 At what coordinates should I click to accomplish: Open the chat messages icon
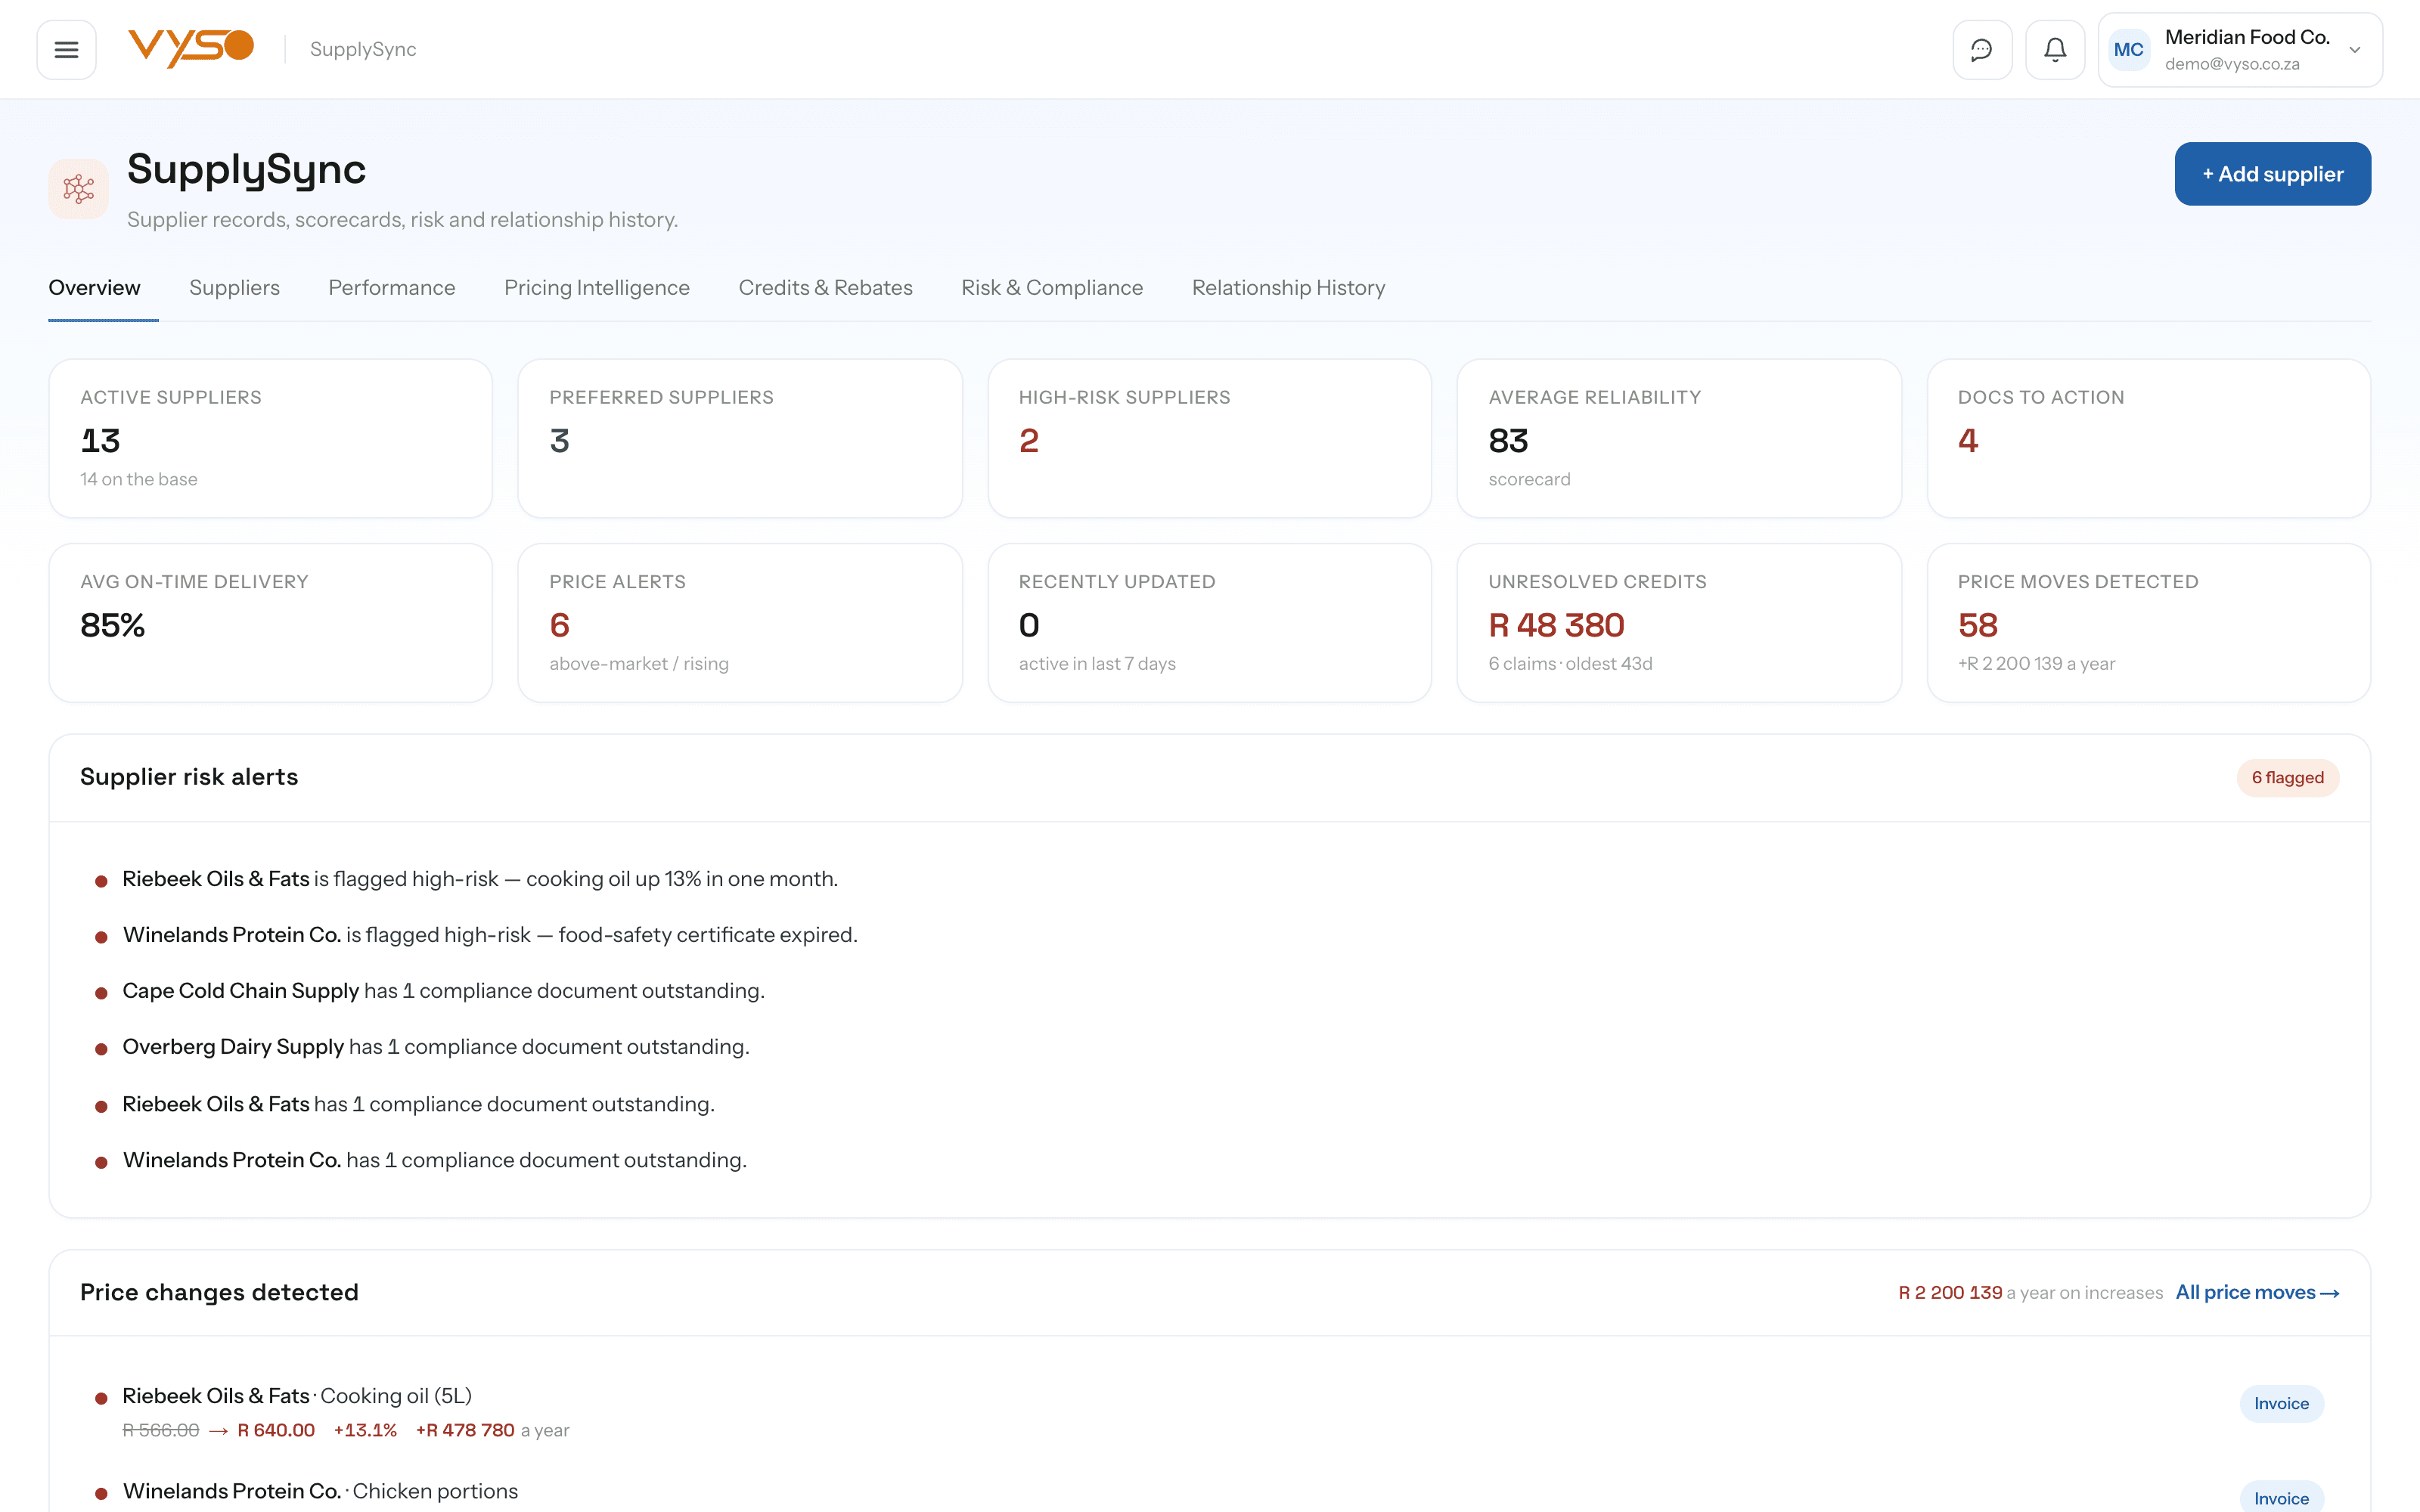[1981, 49]
